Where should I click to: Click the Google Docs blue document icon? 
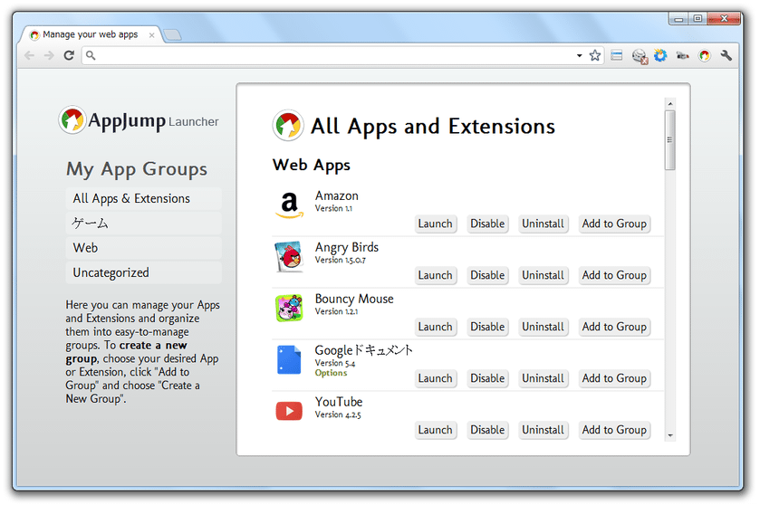[289, 359]
